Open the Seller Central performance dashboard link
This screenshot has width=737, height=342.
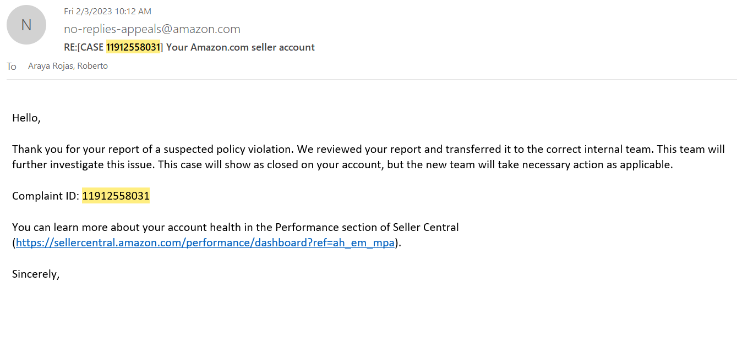pyautogui.click(x=205, y=242)
